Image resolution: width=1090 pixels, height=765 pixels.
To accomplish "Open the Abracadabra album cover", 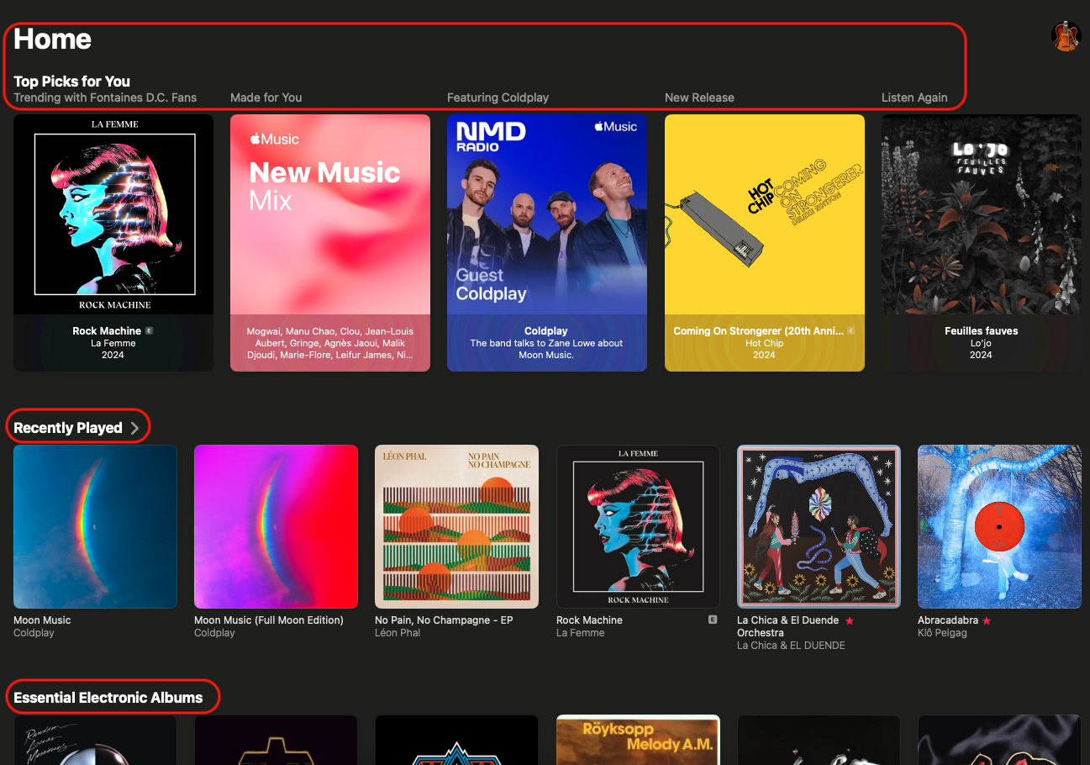I will (x=999, y=526).
